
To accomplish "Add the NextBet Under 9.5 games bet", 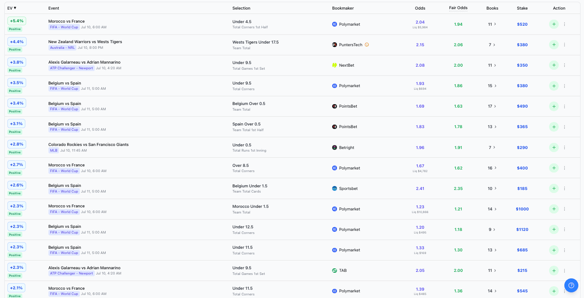I will pos(554,65).
